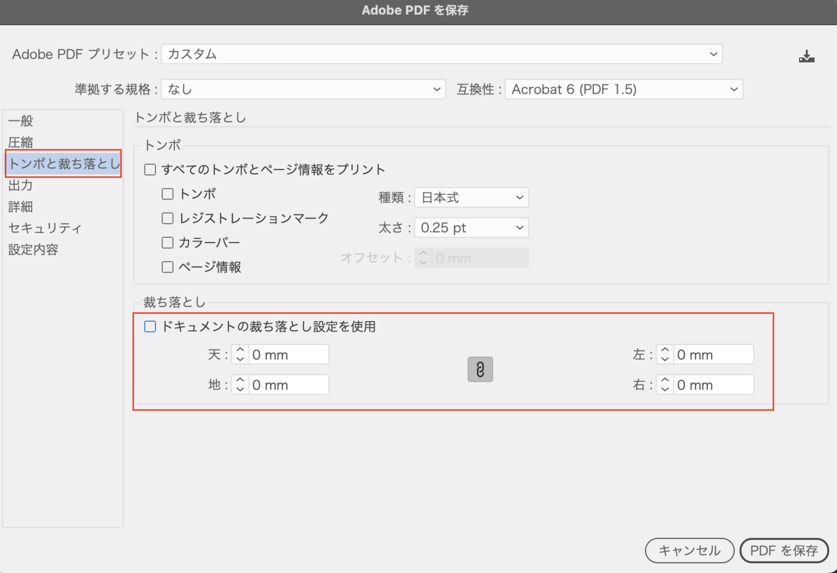Screen dimensions: 837x573
Task: Increment the 左 bleed value stepper
Action: [x=664, y=351]
